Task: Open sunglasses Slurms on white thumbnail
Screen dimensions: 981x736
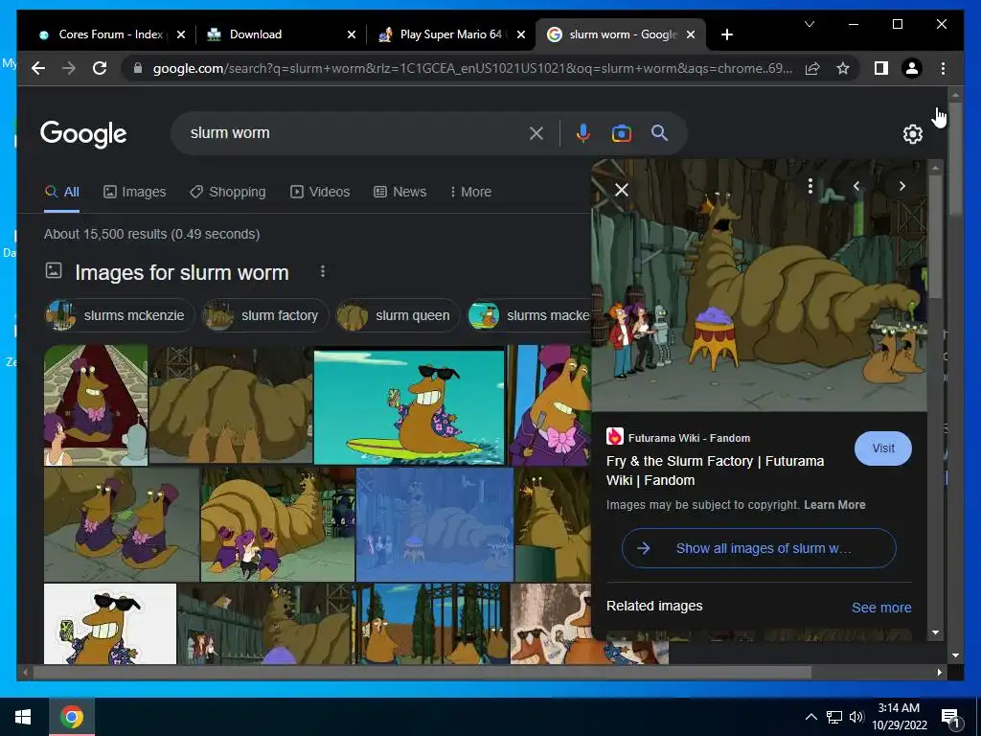Action: (110, 623)
